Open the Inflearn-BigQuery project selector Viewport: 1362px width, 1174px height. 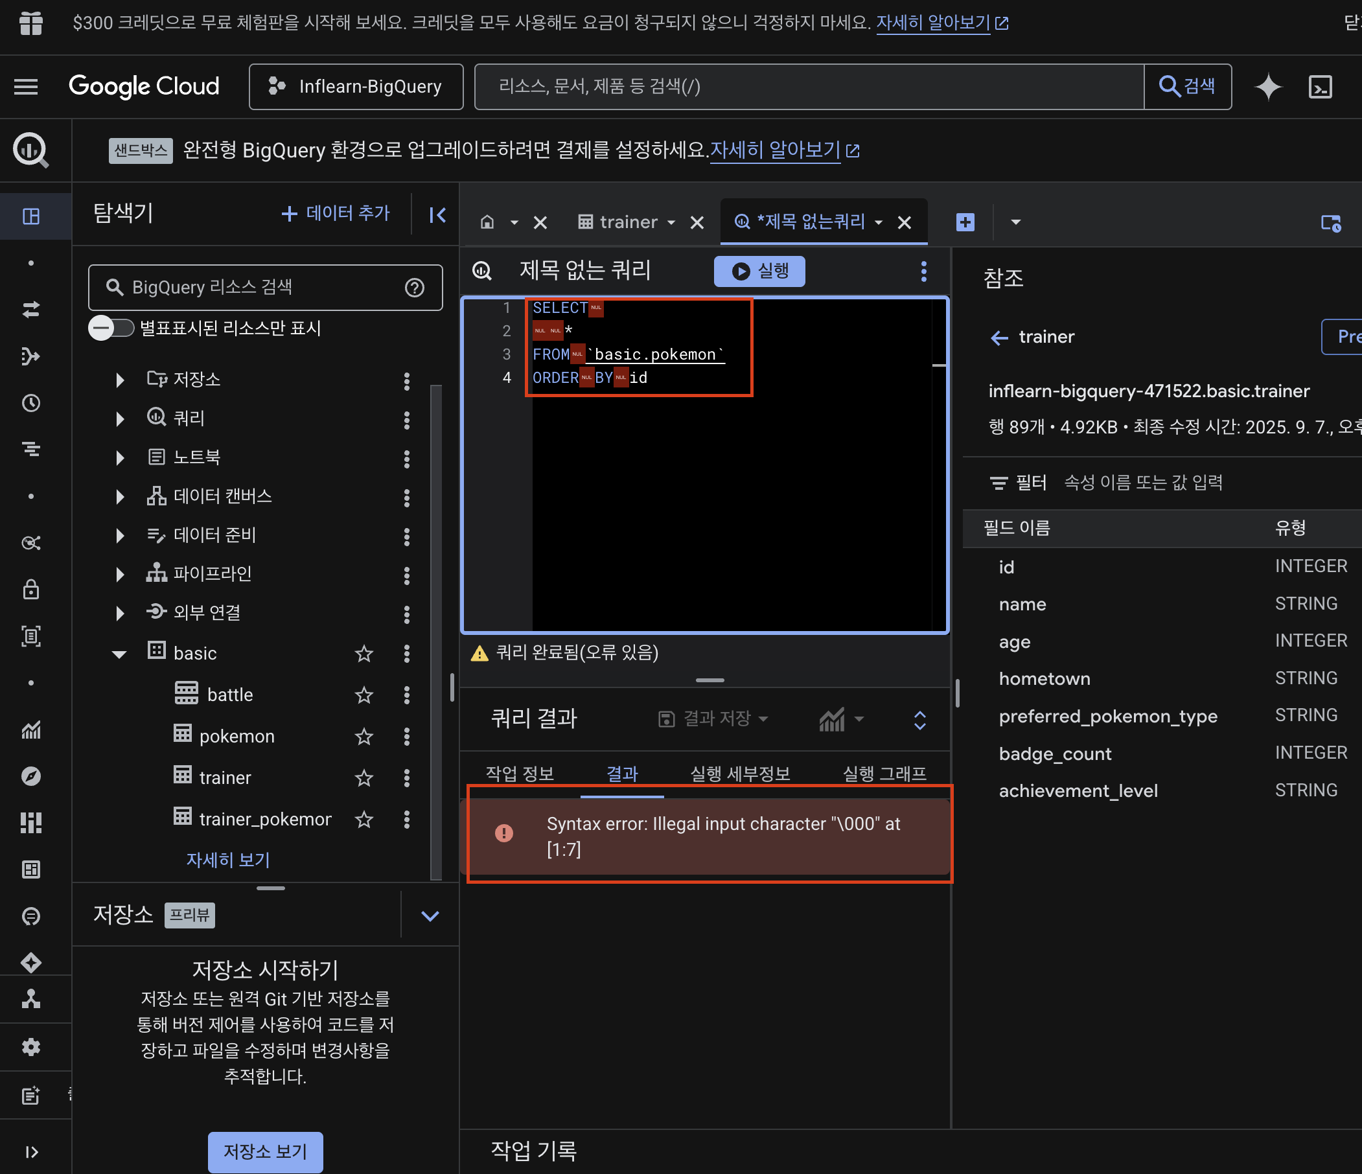pos(356,86)
